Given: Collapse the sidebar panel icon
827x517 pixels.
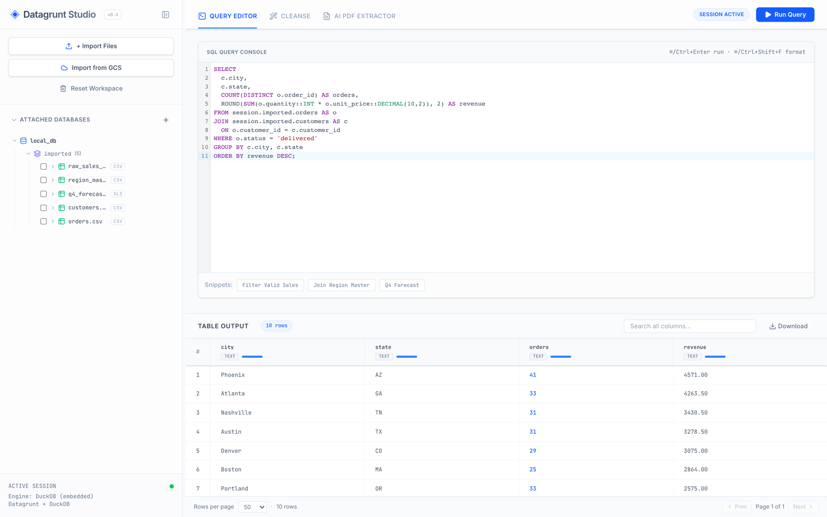Looking at the screenshot, I should click(x=165, y=14).
